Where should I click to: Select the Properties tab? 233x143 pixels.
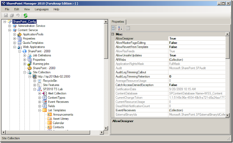pos(118,22)
